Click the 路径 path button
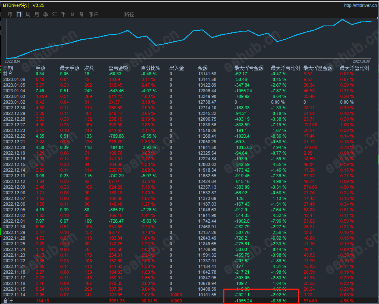The height and width of the screenshot is (304, 379). (x=129, y=14)
